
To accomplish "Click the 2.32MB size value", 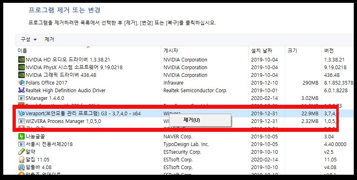I will click(310, 121).
